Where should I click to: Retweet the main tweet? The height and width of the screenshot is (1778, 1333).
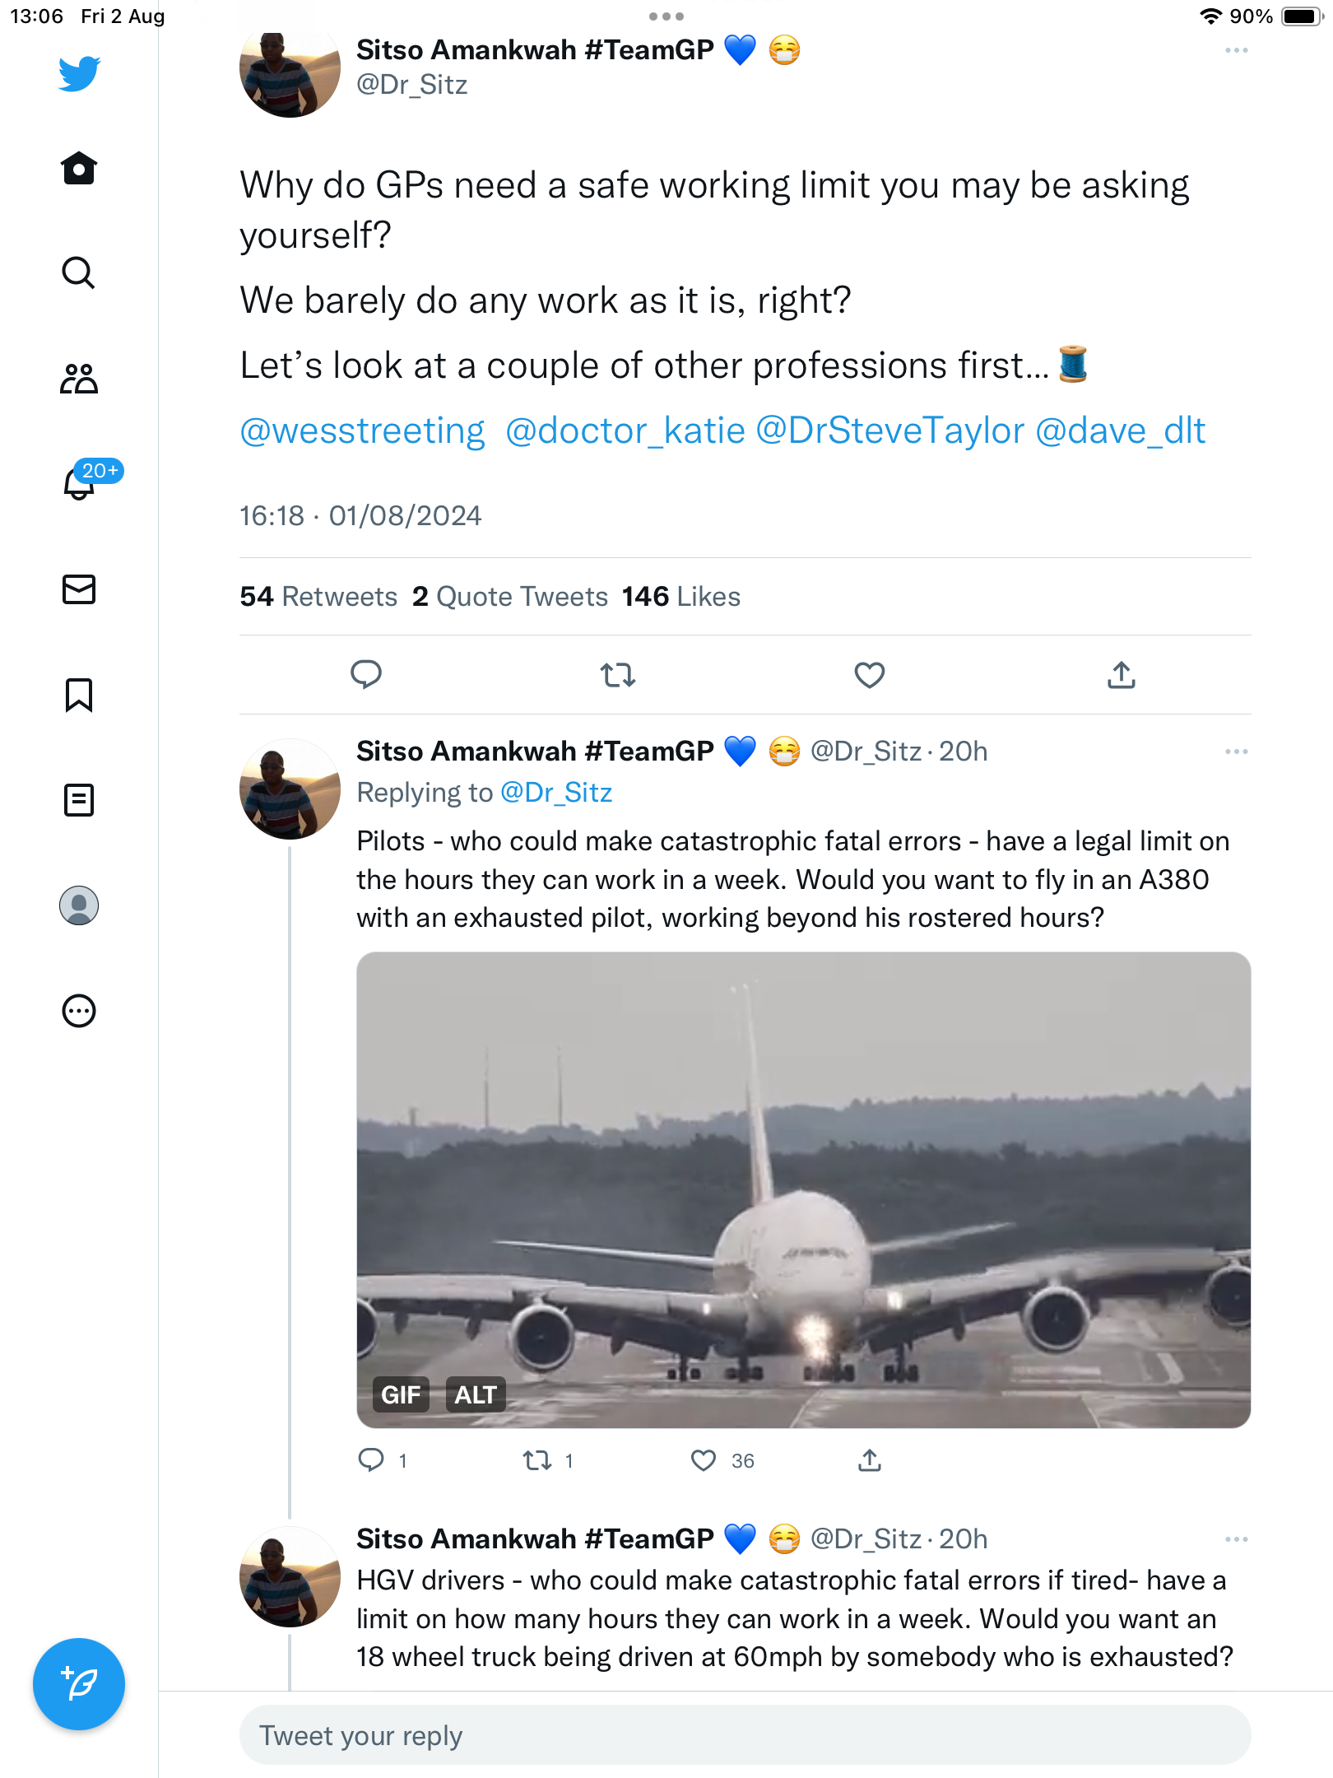(x=618, y=675)
